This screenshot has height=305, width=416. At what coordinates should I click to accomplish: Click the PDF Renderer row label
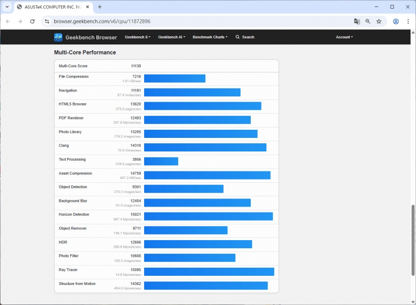coord(71,118)
